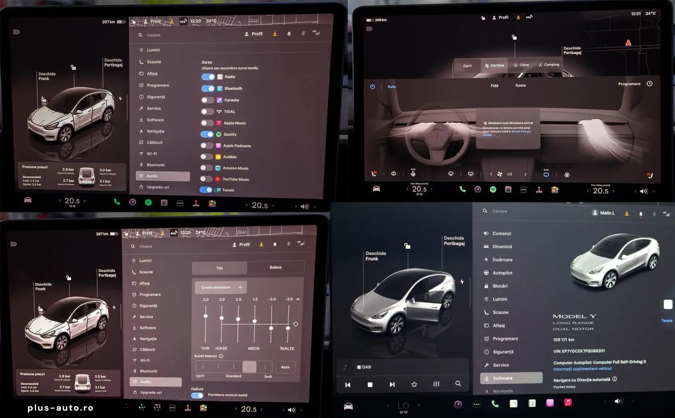Click the Sunet imersiv level slider
Viewport: 675px width, 418px height.
tap(234, 367)
